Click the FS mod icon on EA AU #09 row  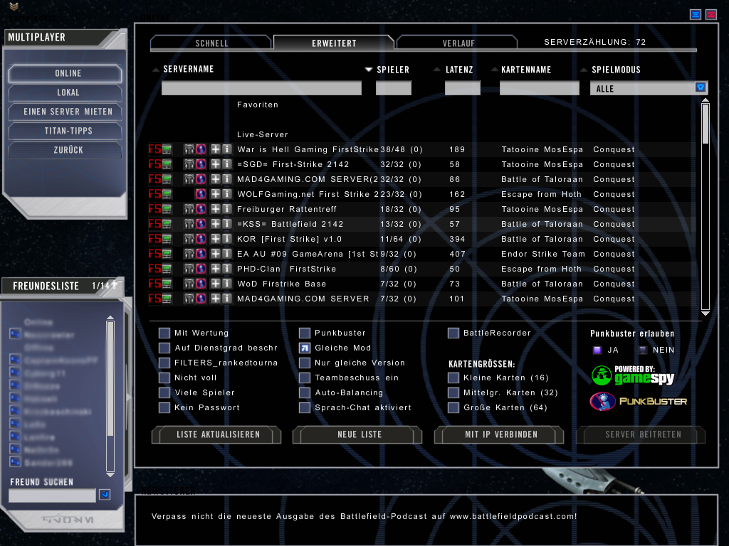(x=154, y=254)
